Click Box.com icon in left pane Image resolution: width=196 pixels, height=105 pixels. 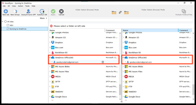(x=53, y=48)
